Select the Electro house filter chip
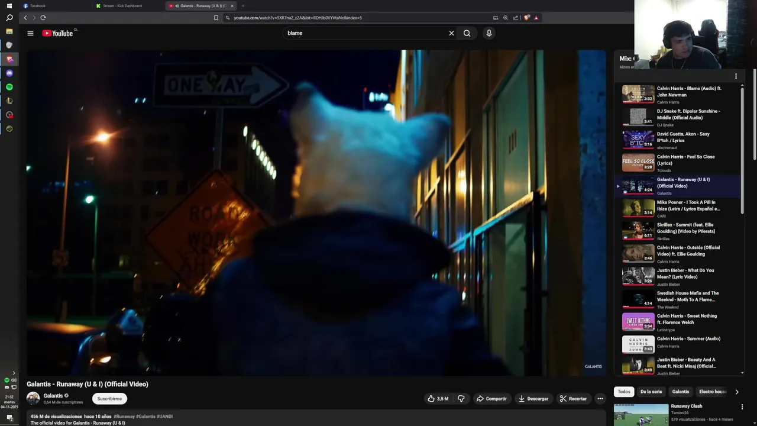The image size is (757, 426). [713, 392]
